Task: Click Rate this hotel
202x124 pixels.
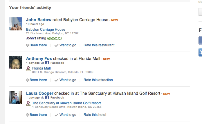Action: pyautogui.click(x=95, y=115)
